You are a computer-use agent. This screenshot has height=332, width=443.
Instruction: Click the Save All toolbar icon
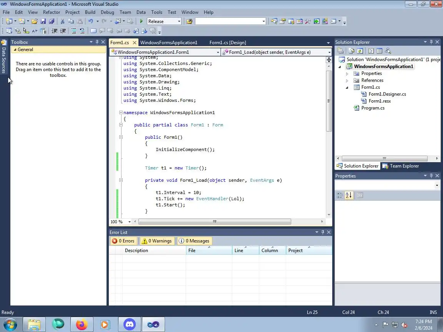(x=52, y=21)
